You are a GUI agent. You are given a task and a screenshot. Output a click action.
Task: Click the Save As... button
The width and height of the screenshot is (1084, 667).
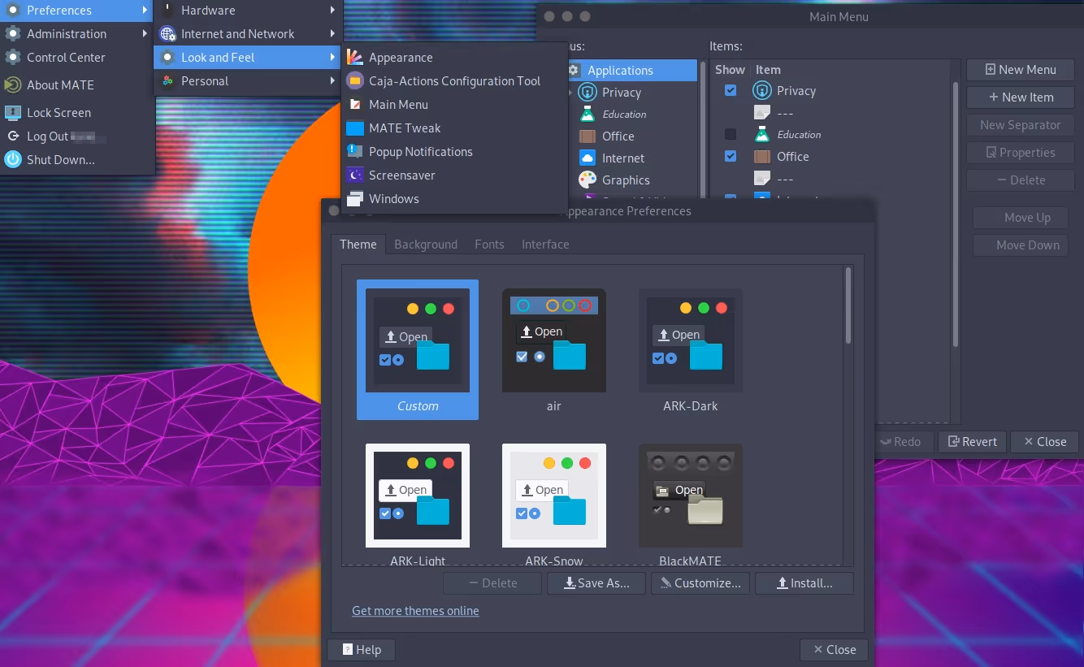[x=596, y=583]
